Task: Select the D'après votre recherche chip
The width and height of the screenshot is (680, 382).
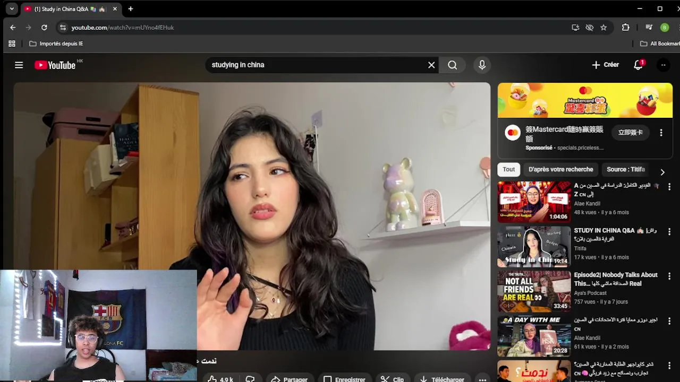Action: [x=561, y=169]
